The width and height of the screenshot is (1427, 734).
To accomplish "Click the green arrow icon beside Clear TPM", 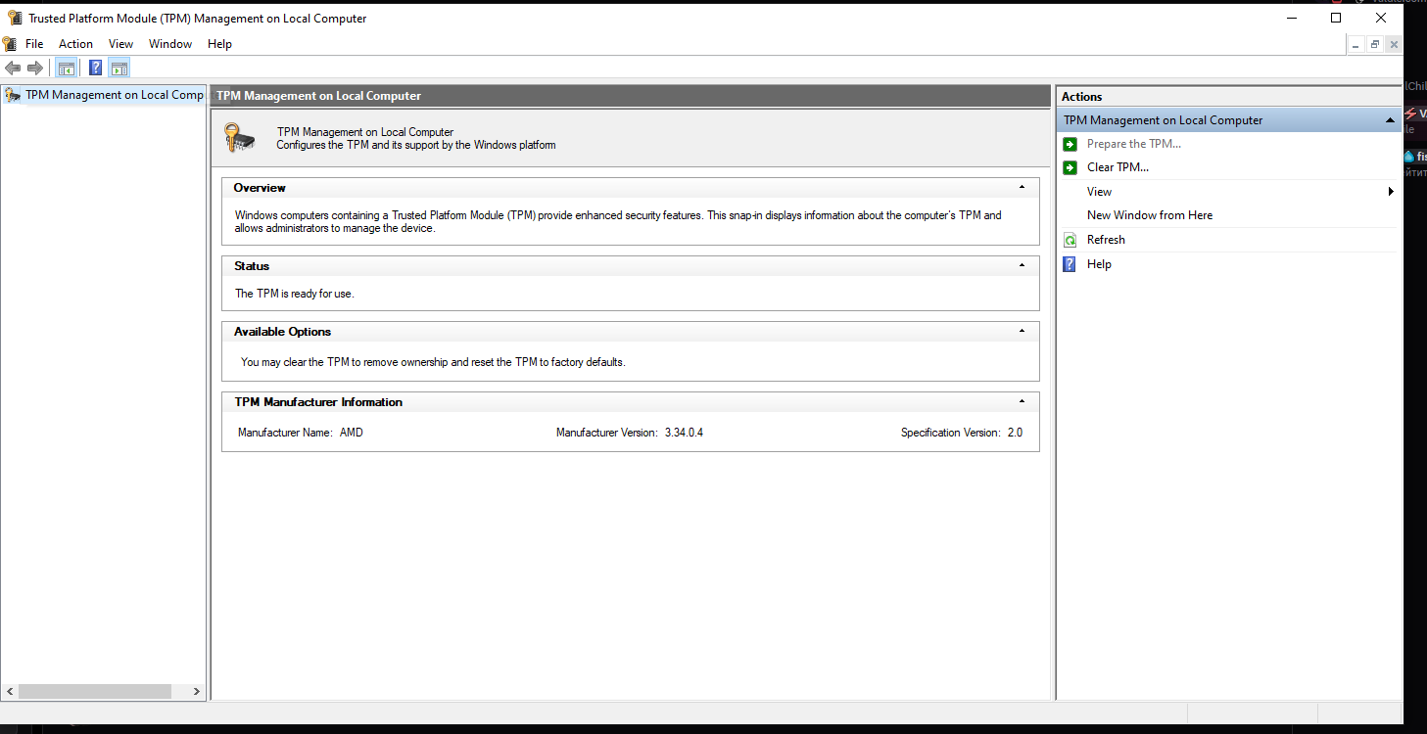I will click(1070, 167).
